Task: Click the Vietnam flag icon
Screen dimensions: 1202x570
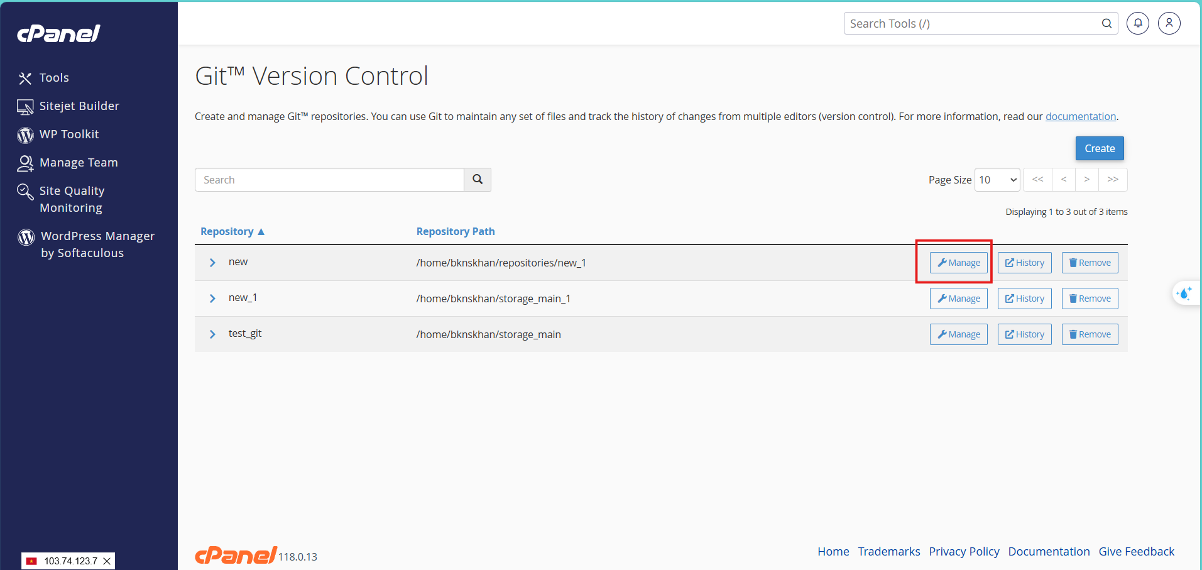Action: pyautogui.click(x=31, y=561)
